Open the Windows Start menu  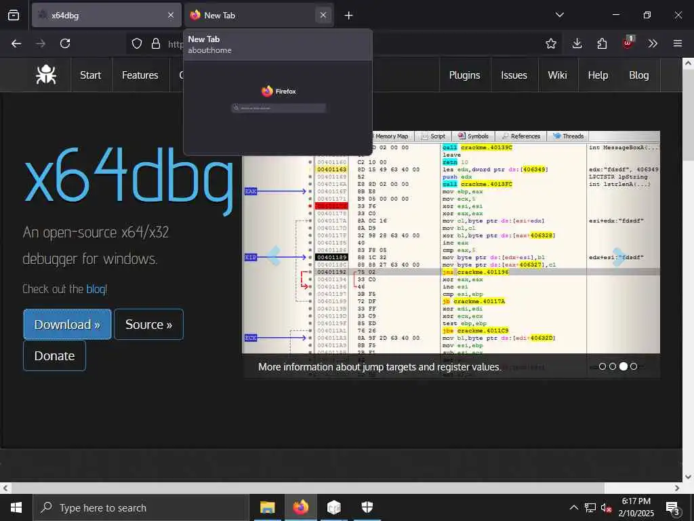(x=16, y=507)
